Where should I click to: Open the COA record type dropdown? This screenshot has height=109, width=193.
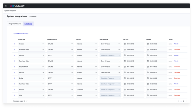click(x=31, y=95)
